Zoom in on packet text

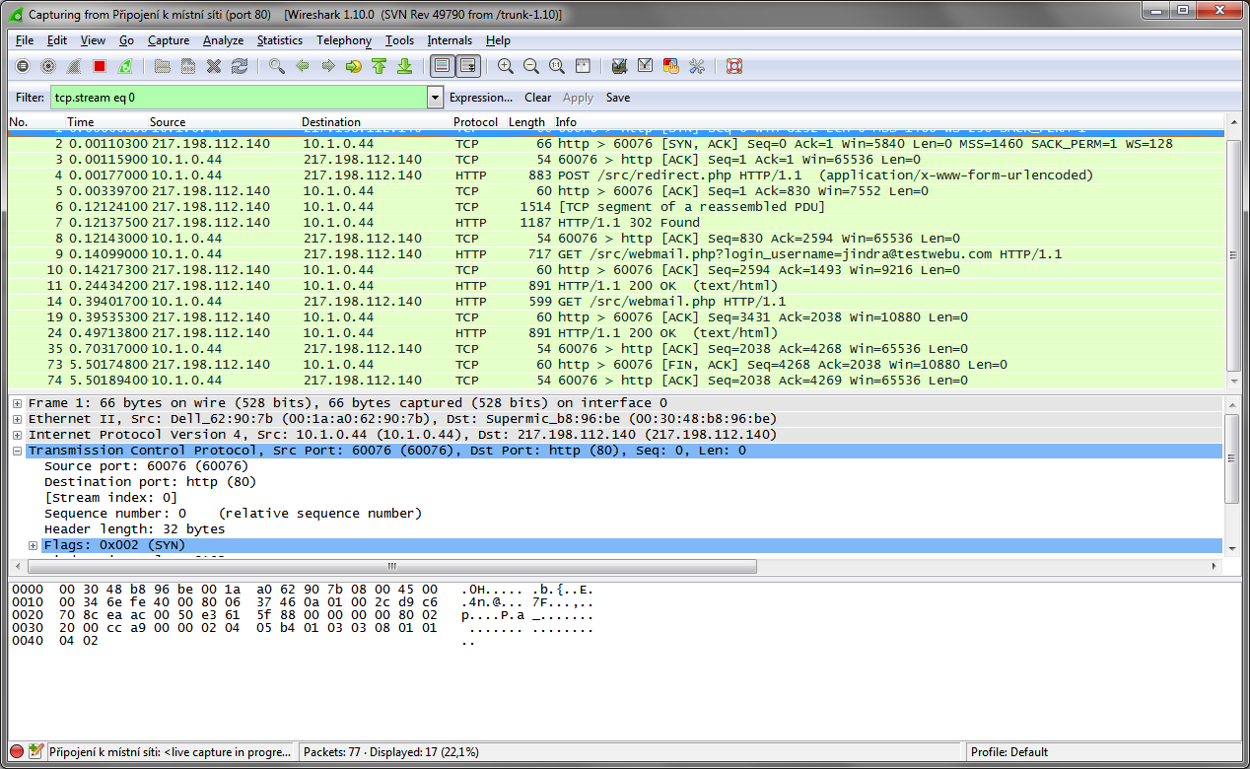coord(506,66)
